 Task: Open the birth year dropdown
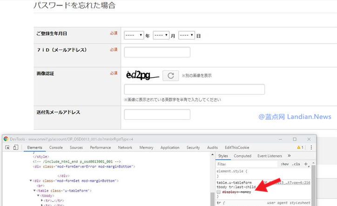(x=134, y=35)
